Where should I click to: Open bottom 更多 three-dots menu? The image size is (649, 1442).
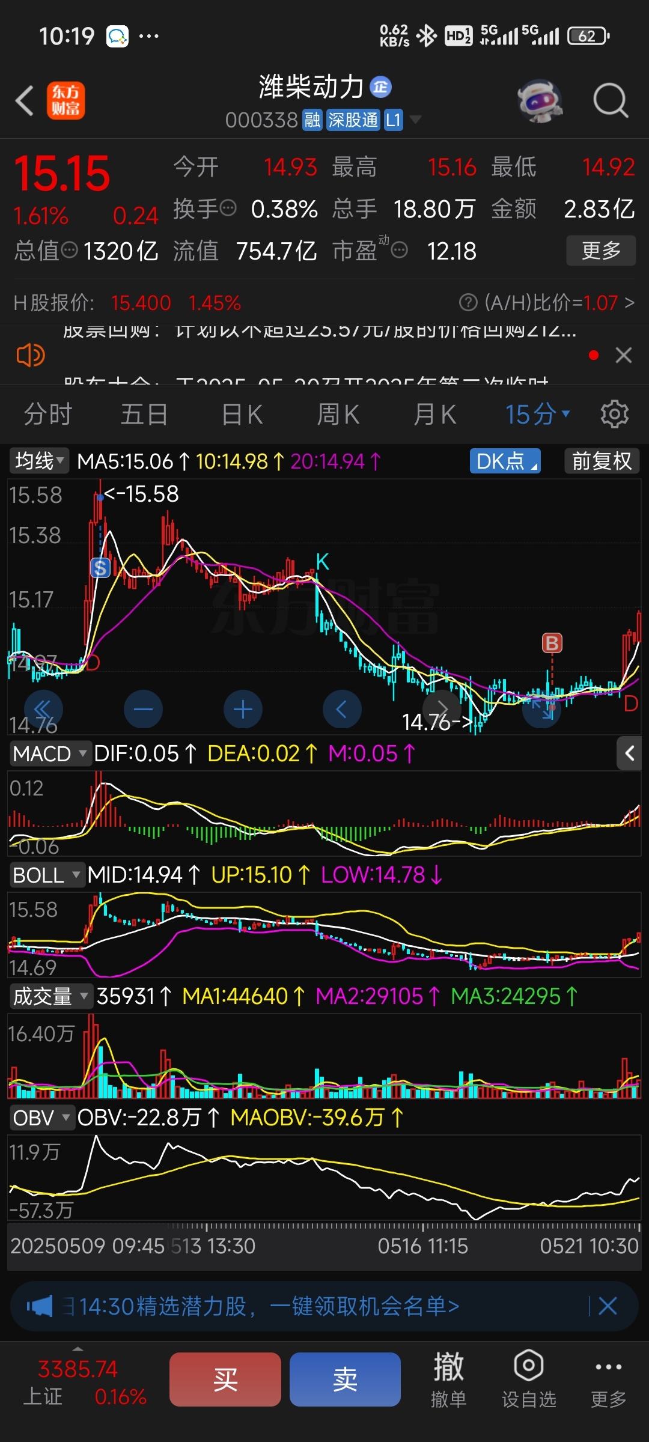click(608, 1380)
